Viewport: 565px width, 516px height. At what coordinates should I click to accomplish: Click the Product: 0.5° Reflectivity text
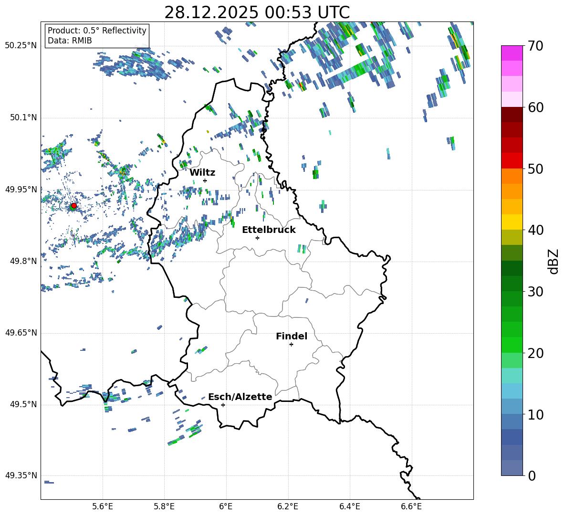[97, 31]
